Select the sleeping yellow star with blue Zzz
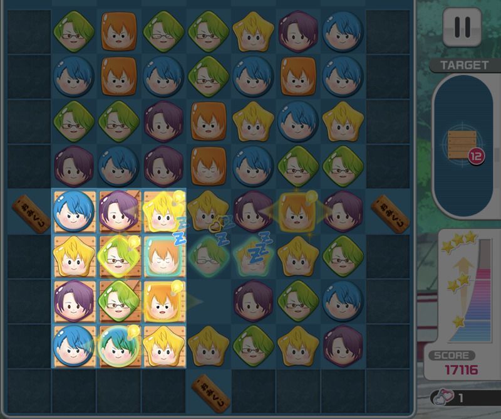The width and height of the screenshot is (501, 419). (253, 255)
